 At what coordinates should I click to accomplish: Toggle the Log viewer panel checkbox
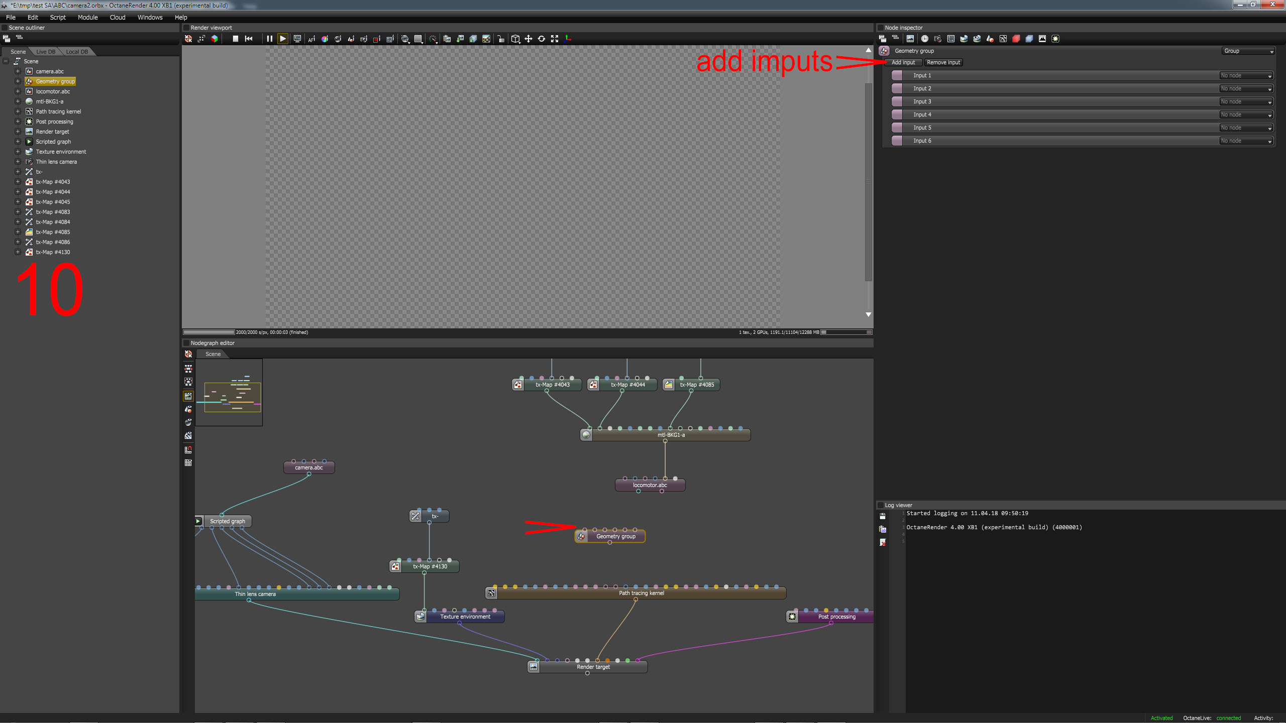(880, 505)
